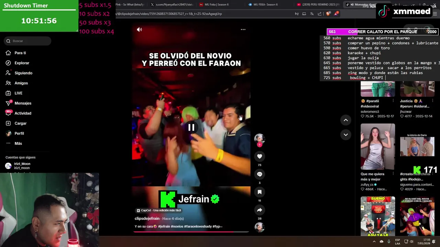Open OneDrive cloud tray icon
Viewport: 440px width, 247px height.
point(382,242)
